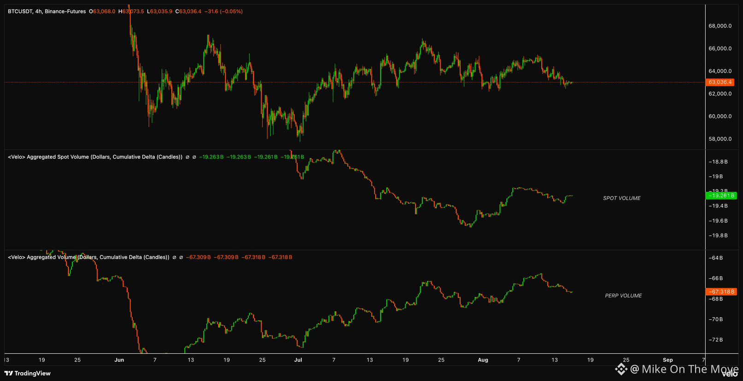Click the green −19.261 B spot axis tag
Viewport: 743px width, 381px height.
pyautogui.click(x=721, y=196)
